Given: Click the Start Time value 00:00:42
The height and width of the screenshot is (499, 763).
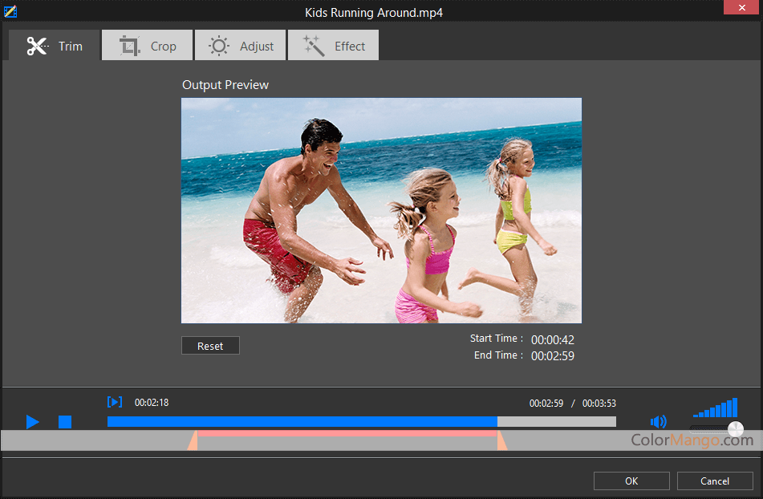Looking at the screenshot, I should coord(553,340).
